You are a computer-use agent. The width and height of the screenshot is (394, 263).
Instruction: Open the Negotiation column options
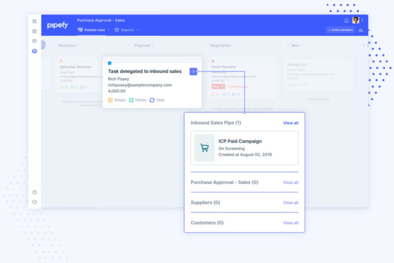[x=233, y=45]
